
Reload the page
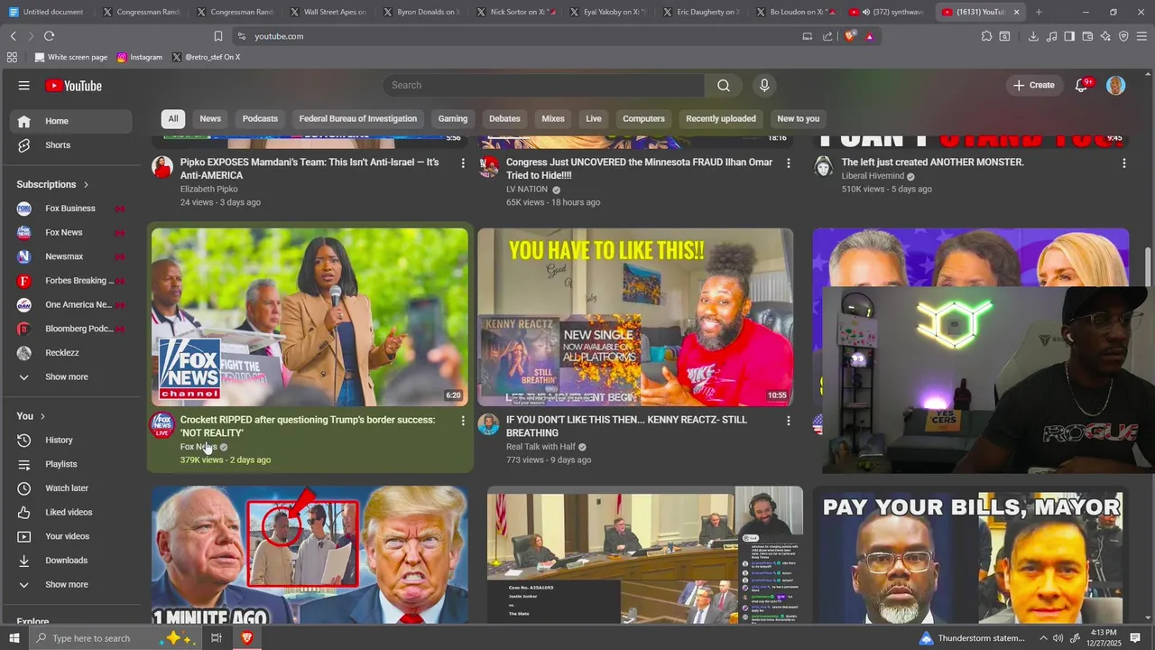pyautogui.click(x=49, y=36)
